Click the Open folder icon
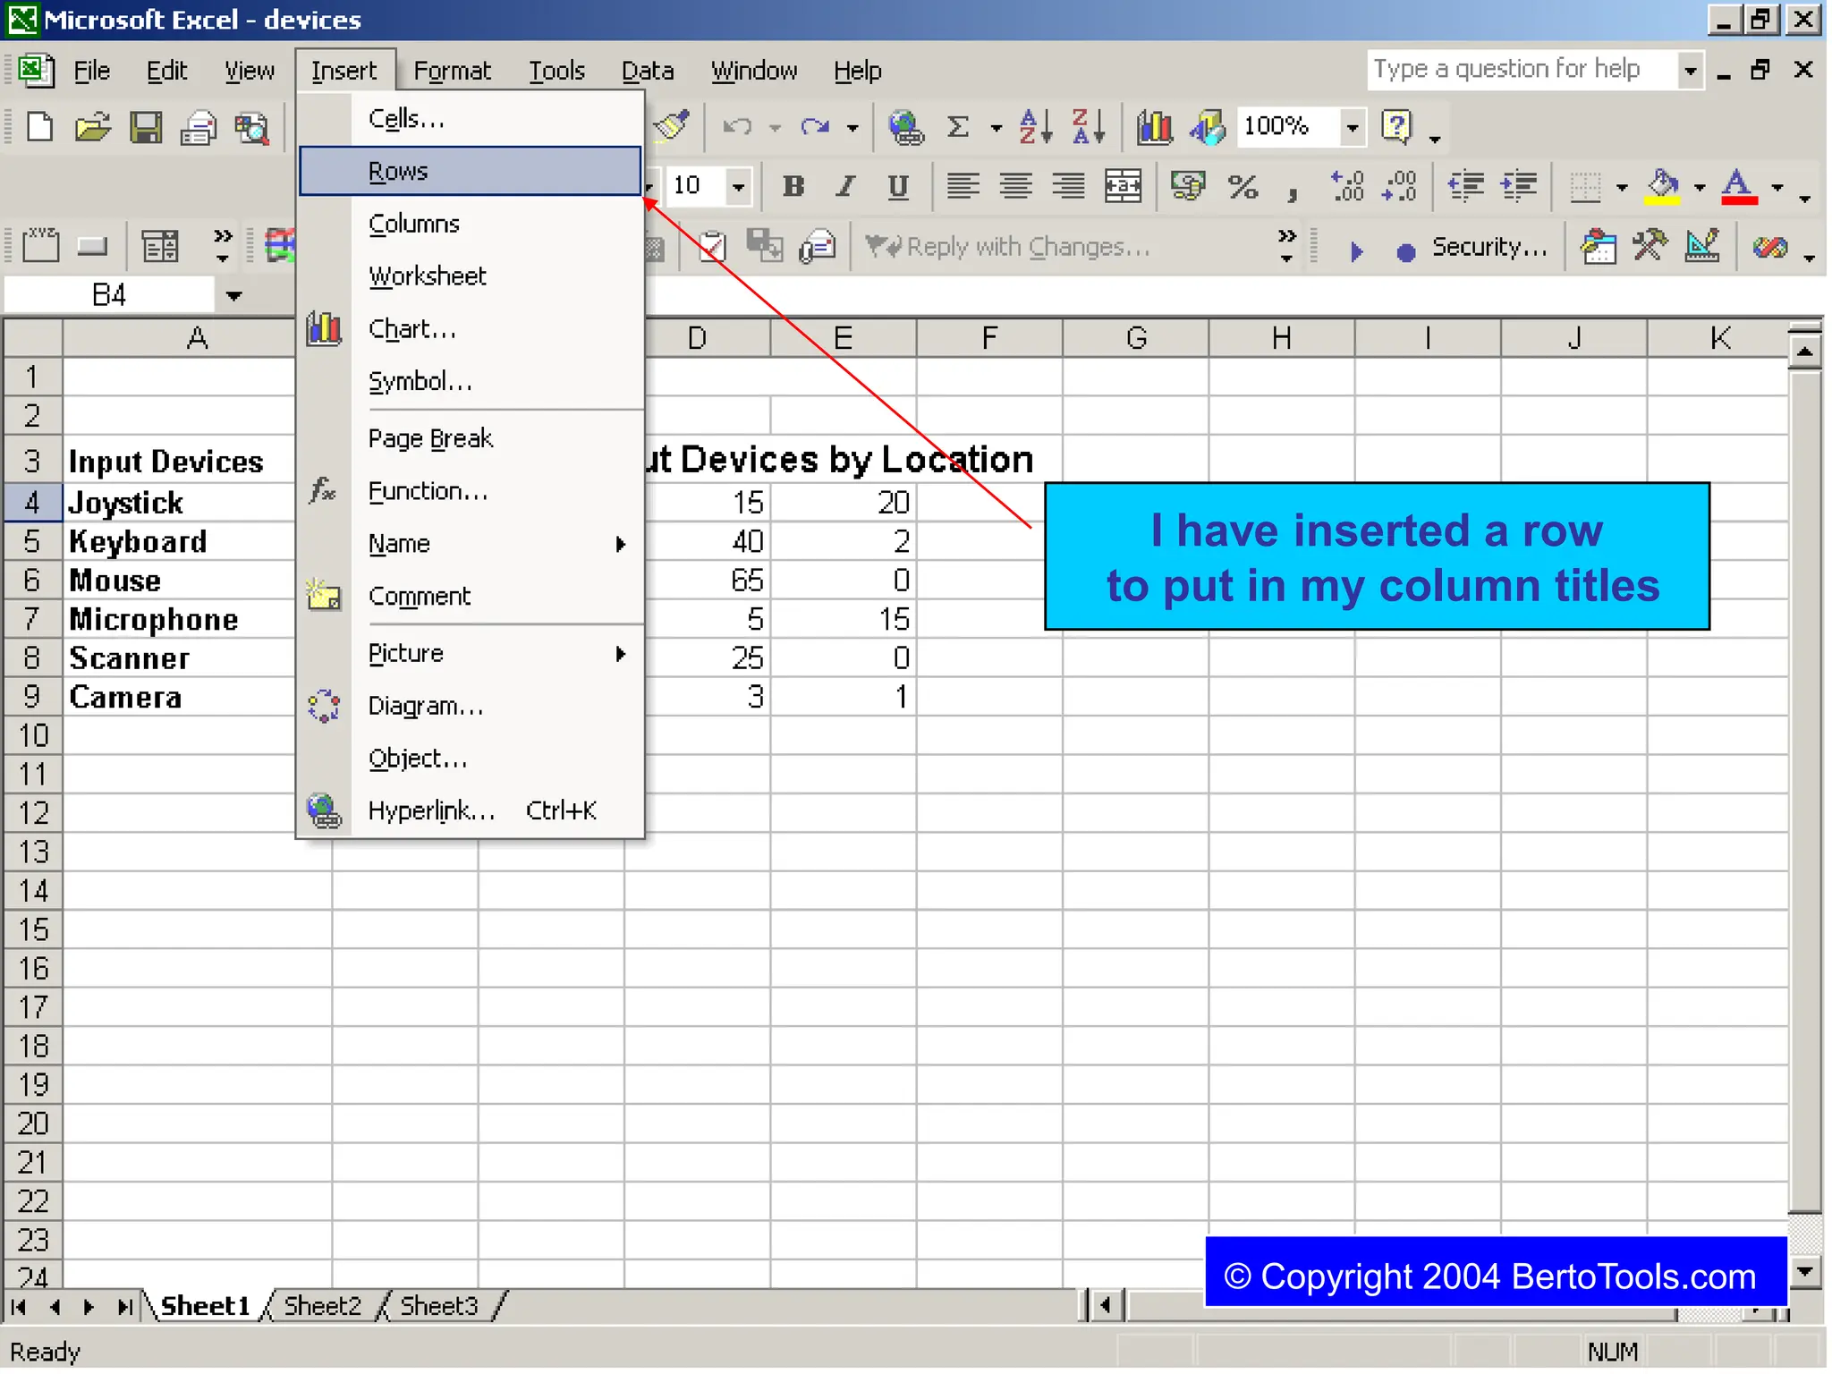This screenshot has height=1374, width=1832. (x=93, y=128)
